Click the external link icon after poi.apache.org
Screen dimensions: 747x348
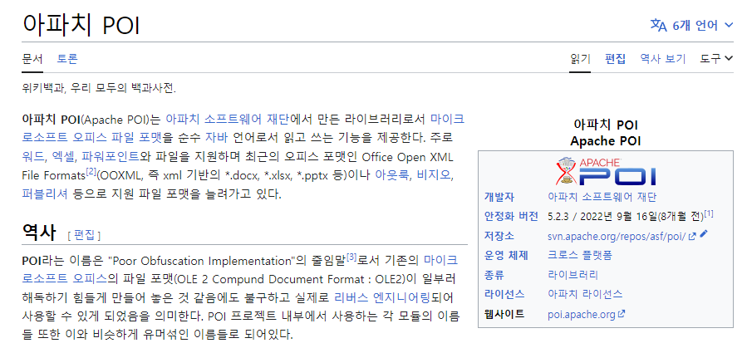click(622, 314)
